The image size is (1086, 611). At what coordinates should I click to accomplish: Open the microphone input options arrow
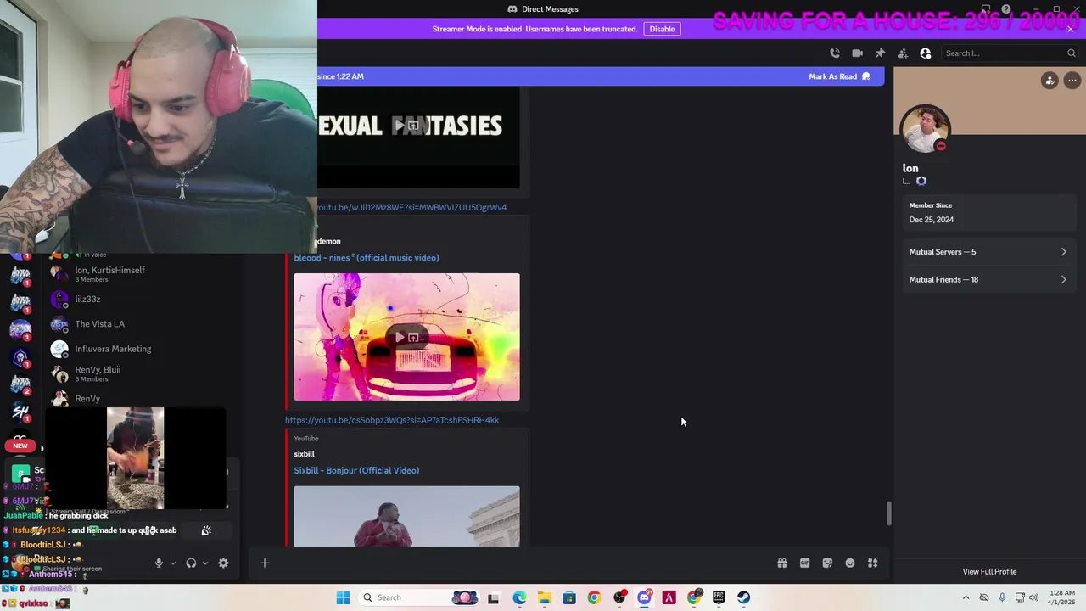pos(172,563)
